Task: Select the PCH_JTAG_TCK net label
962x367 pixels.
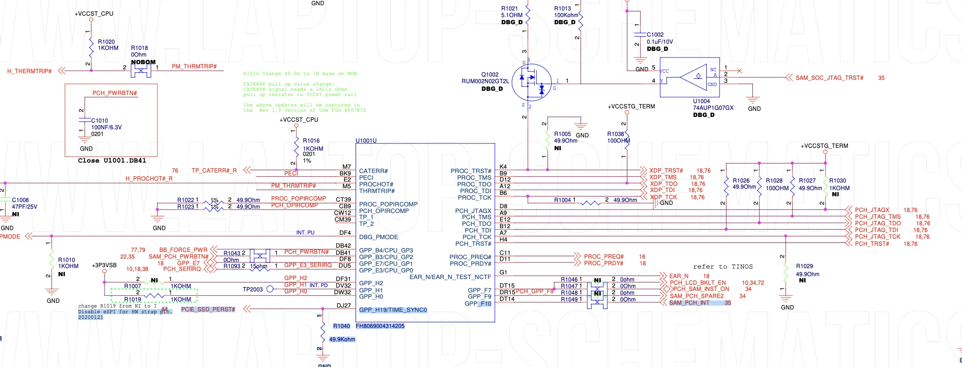Action: 877,237
